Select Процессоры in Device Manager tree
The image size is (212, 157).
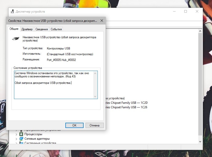coord(33,134)
